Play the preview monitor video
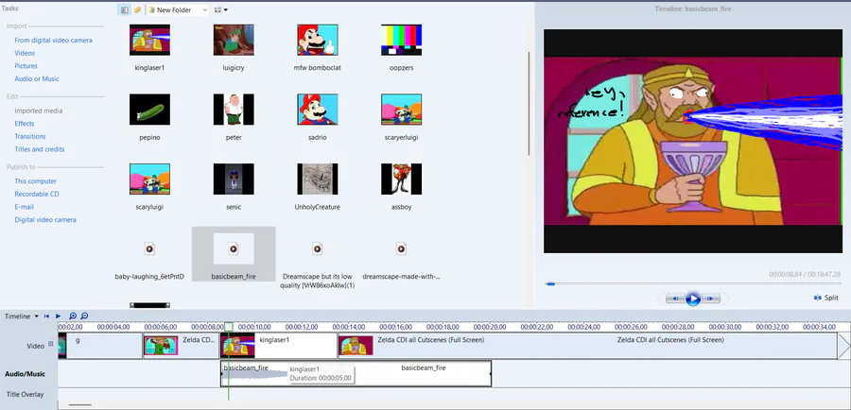Viewport: 851px width, 410px height. 692,299
